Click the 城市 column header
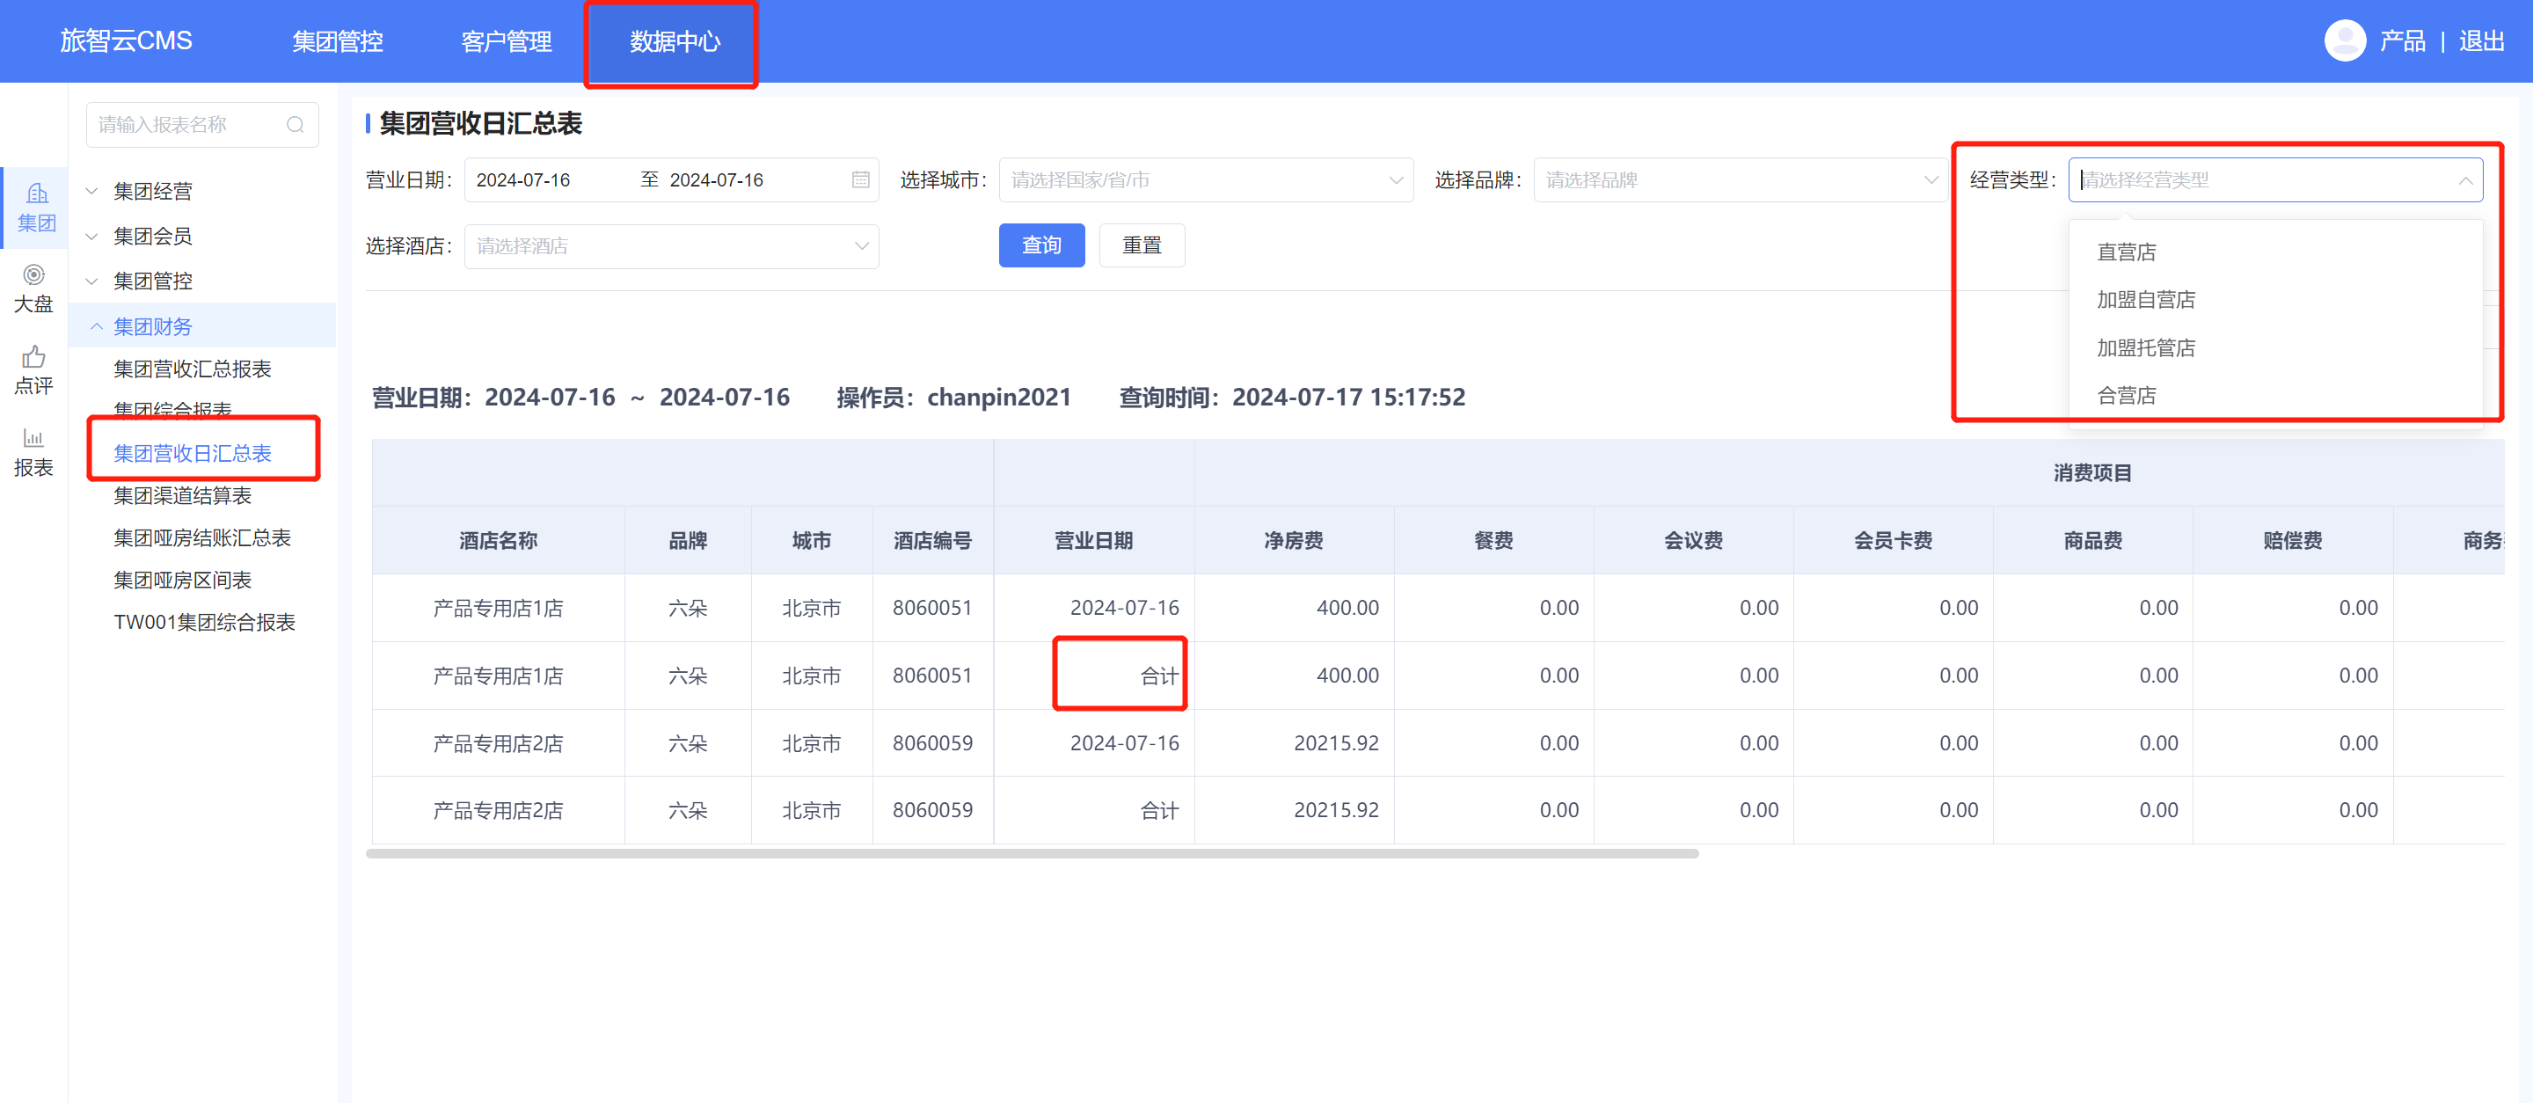Viewport: 2533px width, 1103px height. 812,541
